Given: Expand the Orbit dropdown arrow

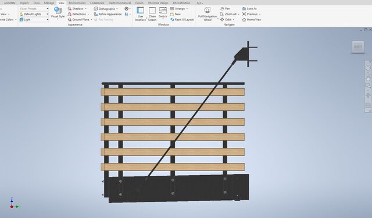Looking at the screenshot, I should click(x=234, y=20).
